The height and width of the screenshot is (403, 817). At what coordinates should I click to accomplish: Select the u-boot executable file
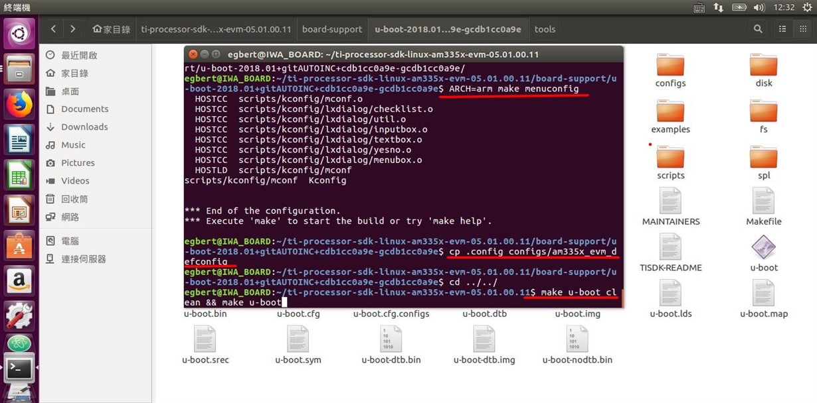[x=764, y=253]
